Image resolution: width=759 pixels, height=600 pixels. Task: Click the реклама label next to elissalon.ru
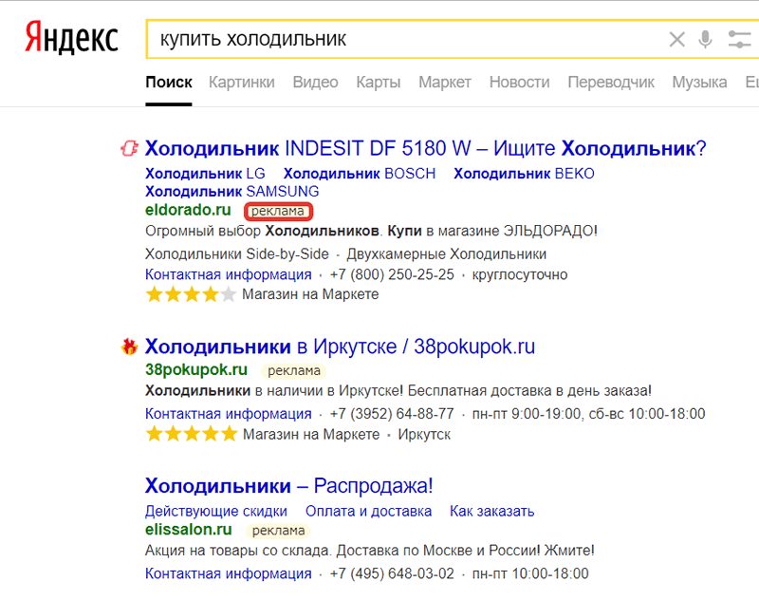(x=278, y=531)
